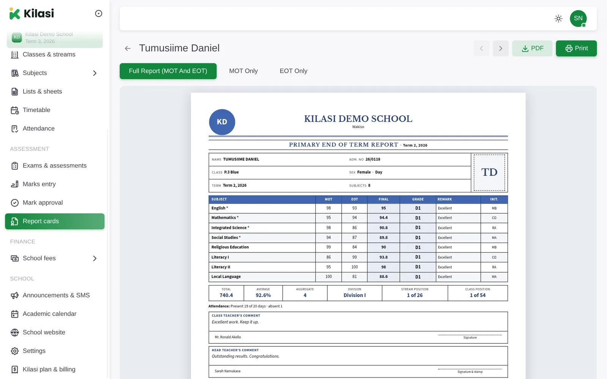The height and width of the screenshot is (379, 607).
Task: Click the "Local Language" subject name
Action: pyautogui.click(x=226, y=277)
